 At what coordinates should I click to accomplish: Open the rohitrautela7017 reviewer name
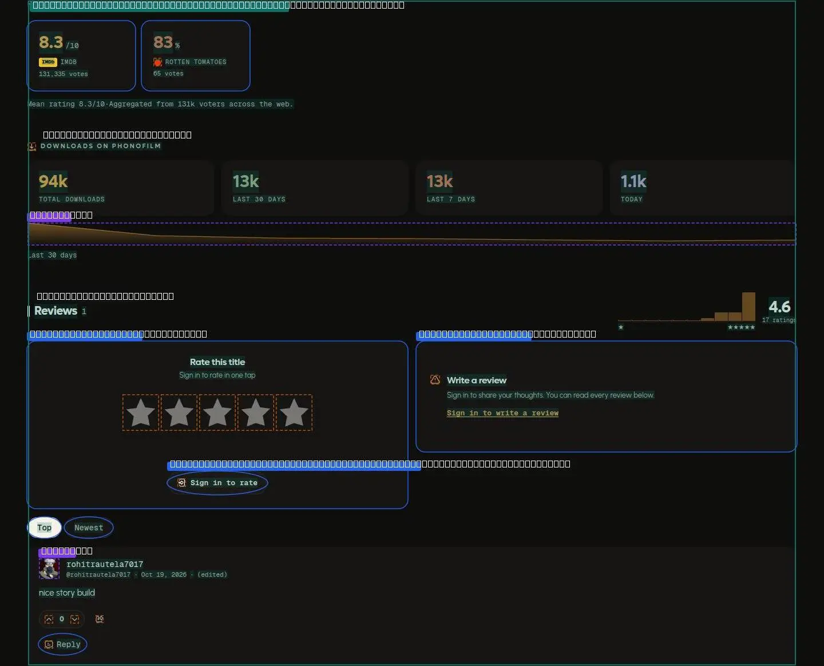(105, 564)
